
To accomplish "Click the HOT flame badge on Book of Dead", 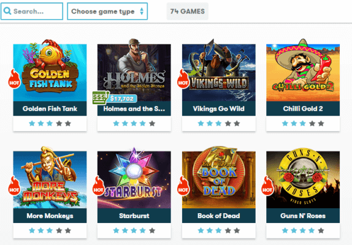I will 183,186.
